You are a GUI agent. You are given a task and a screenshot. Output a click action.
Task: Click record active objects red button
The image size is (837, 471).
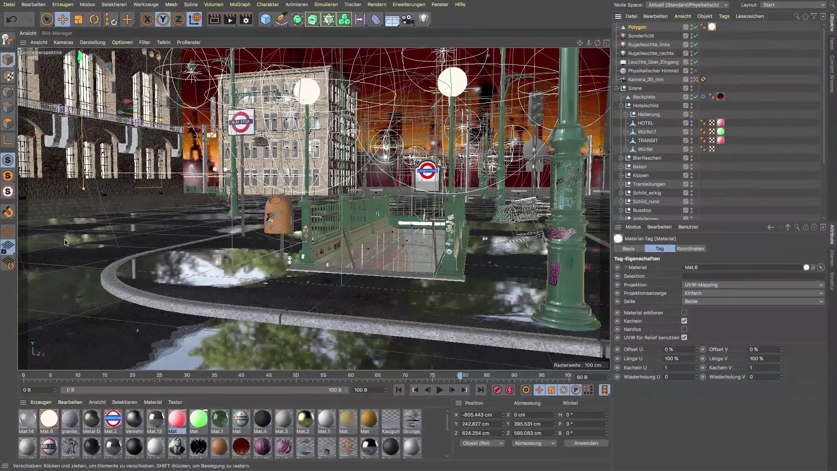click(497, 390)
